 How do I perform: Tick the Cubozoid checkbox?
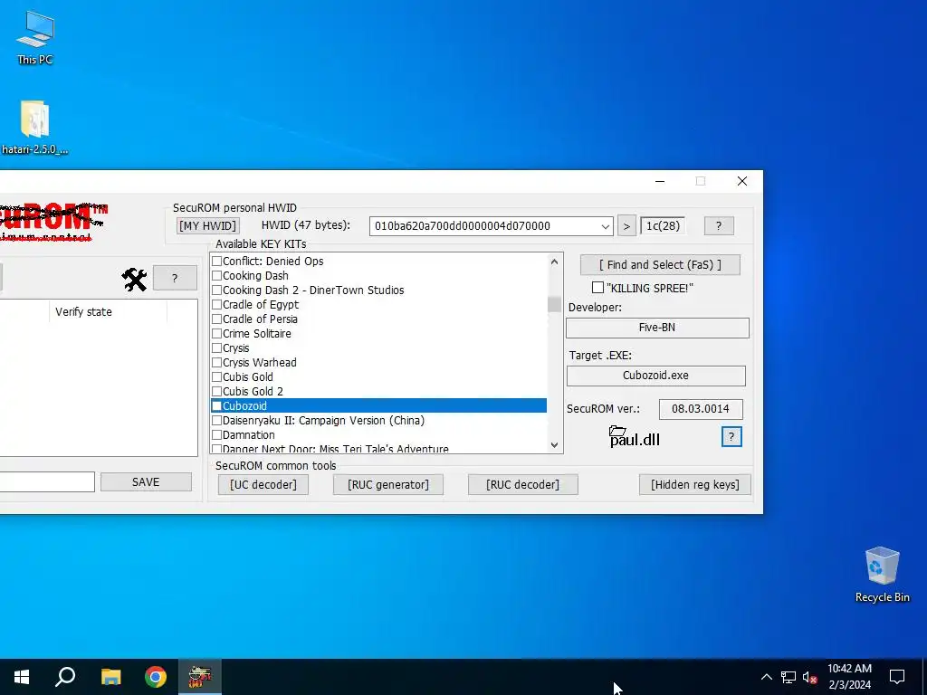tap(217, 406)
